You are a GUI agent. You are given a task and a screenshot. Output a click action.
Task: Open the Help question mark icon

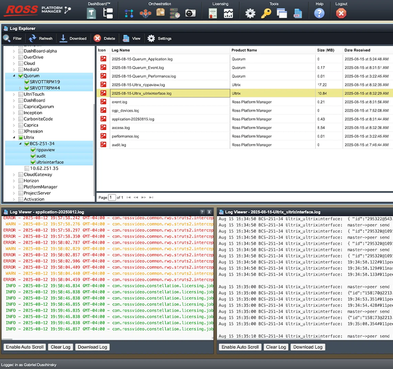click(x=319, y=13)
